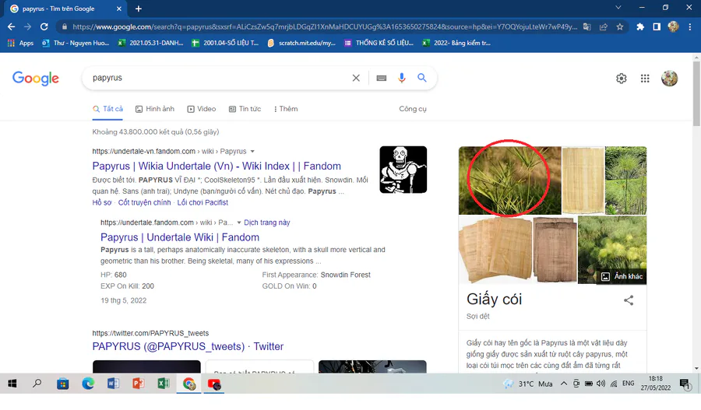Screen dimensions: 701x410
Task: Switch ENG input language
Action: pyautogui.click(x=628, y=384)
